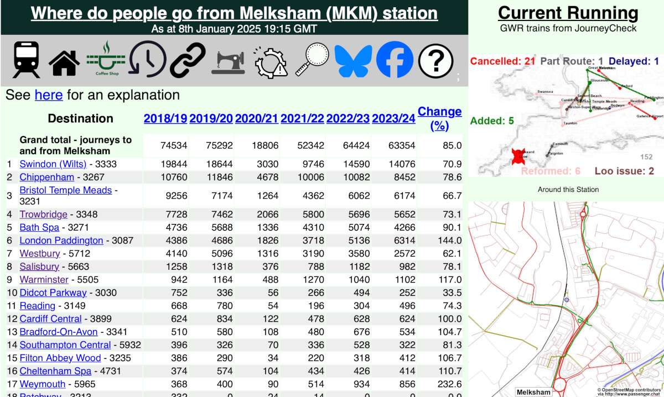The height and width of the screenshot is (397, 664).
Task: Click the train icon in the toolbar
Action: coord(26,60)
